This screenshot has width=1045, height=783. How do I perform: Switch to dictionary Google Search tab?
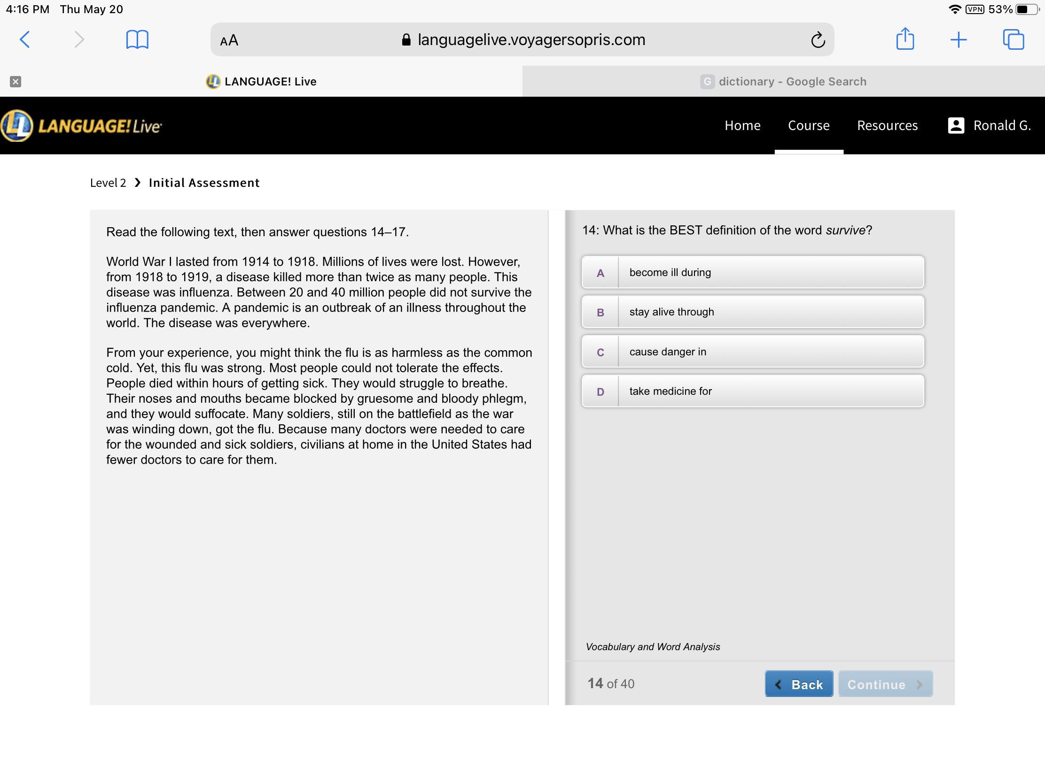point(783,82)
